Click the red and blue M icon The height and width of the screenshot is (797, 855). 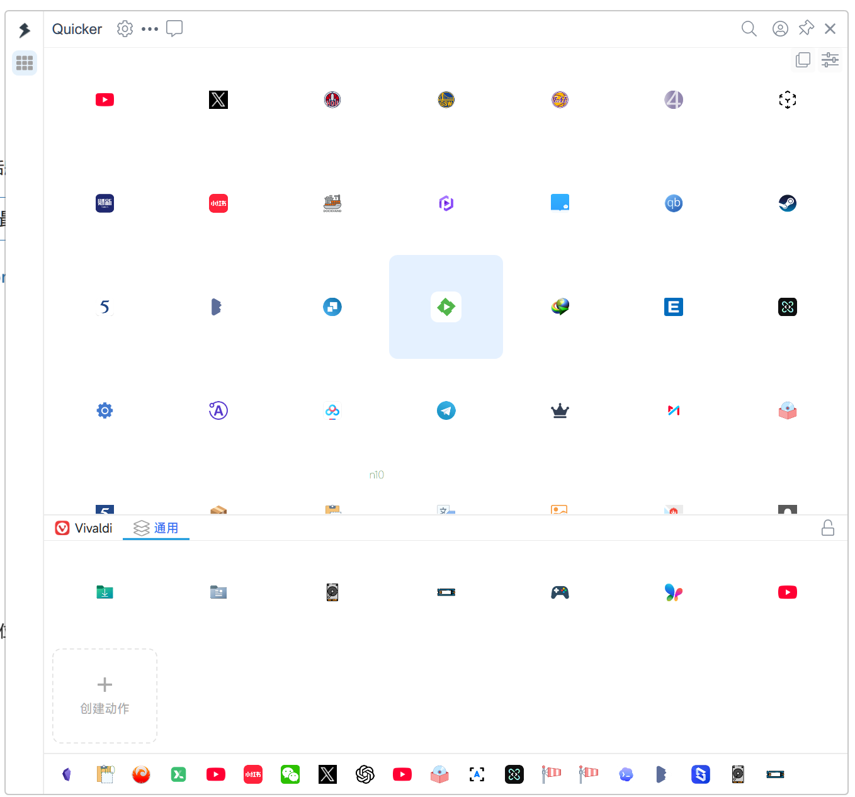[x=674, y=410]
